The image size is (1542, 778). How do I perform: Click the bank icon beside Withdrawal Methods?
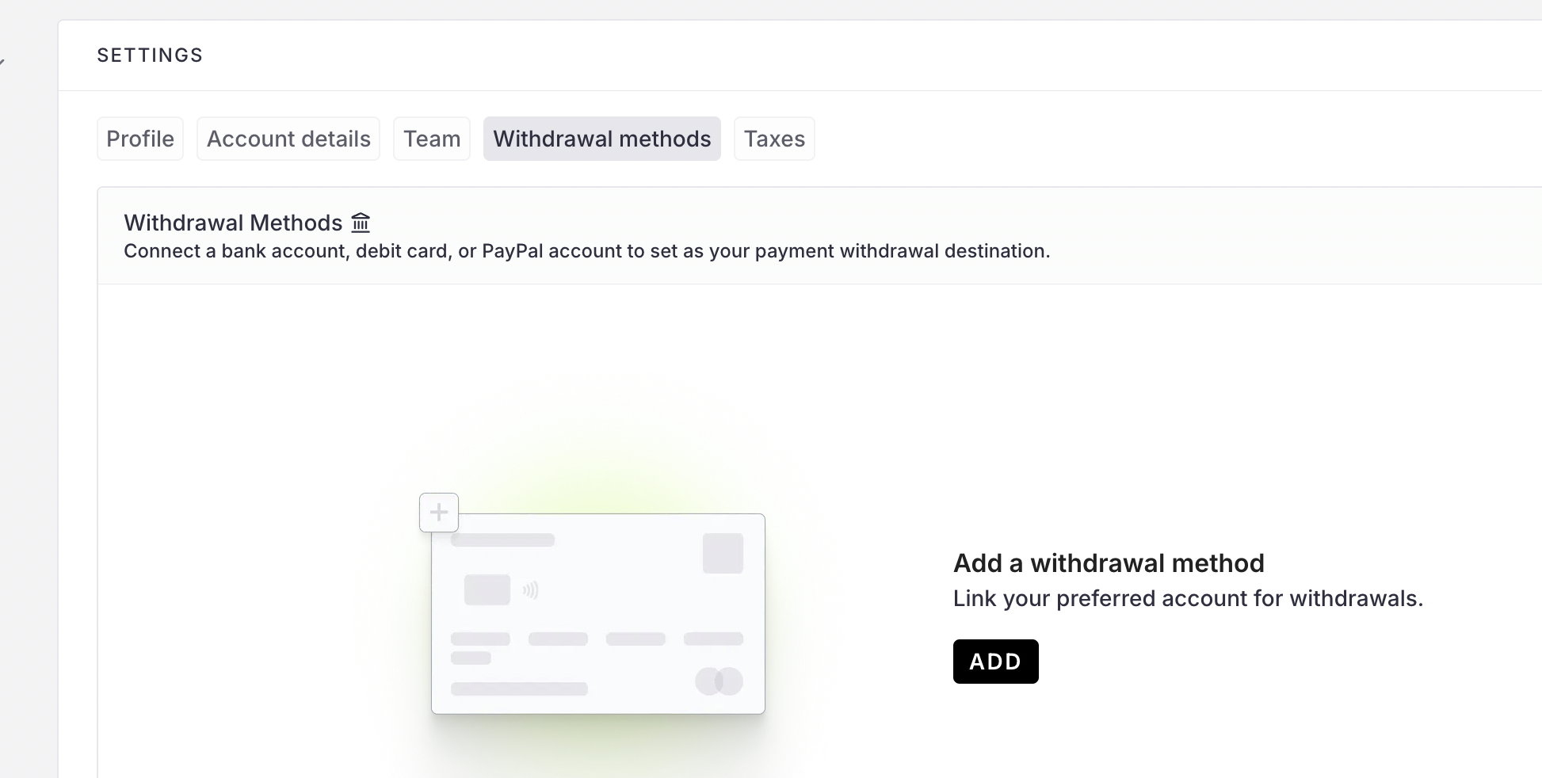pyautogui.click(x=361, y=223)
